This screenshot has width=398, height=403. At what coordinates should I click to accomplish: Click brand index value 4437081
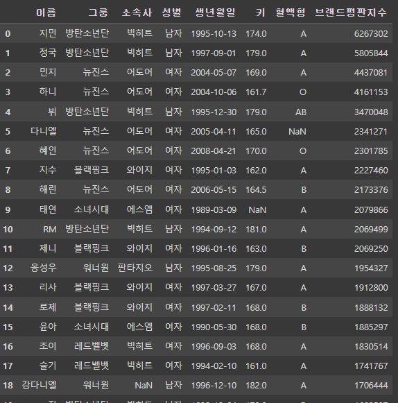click(x=371, y=73)
